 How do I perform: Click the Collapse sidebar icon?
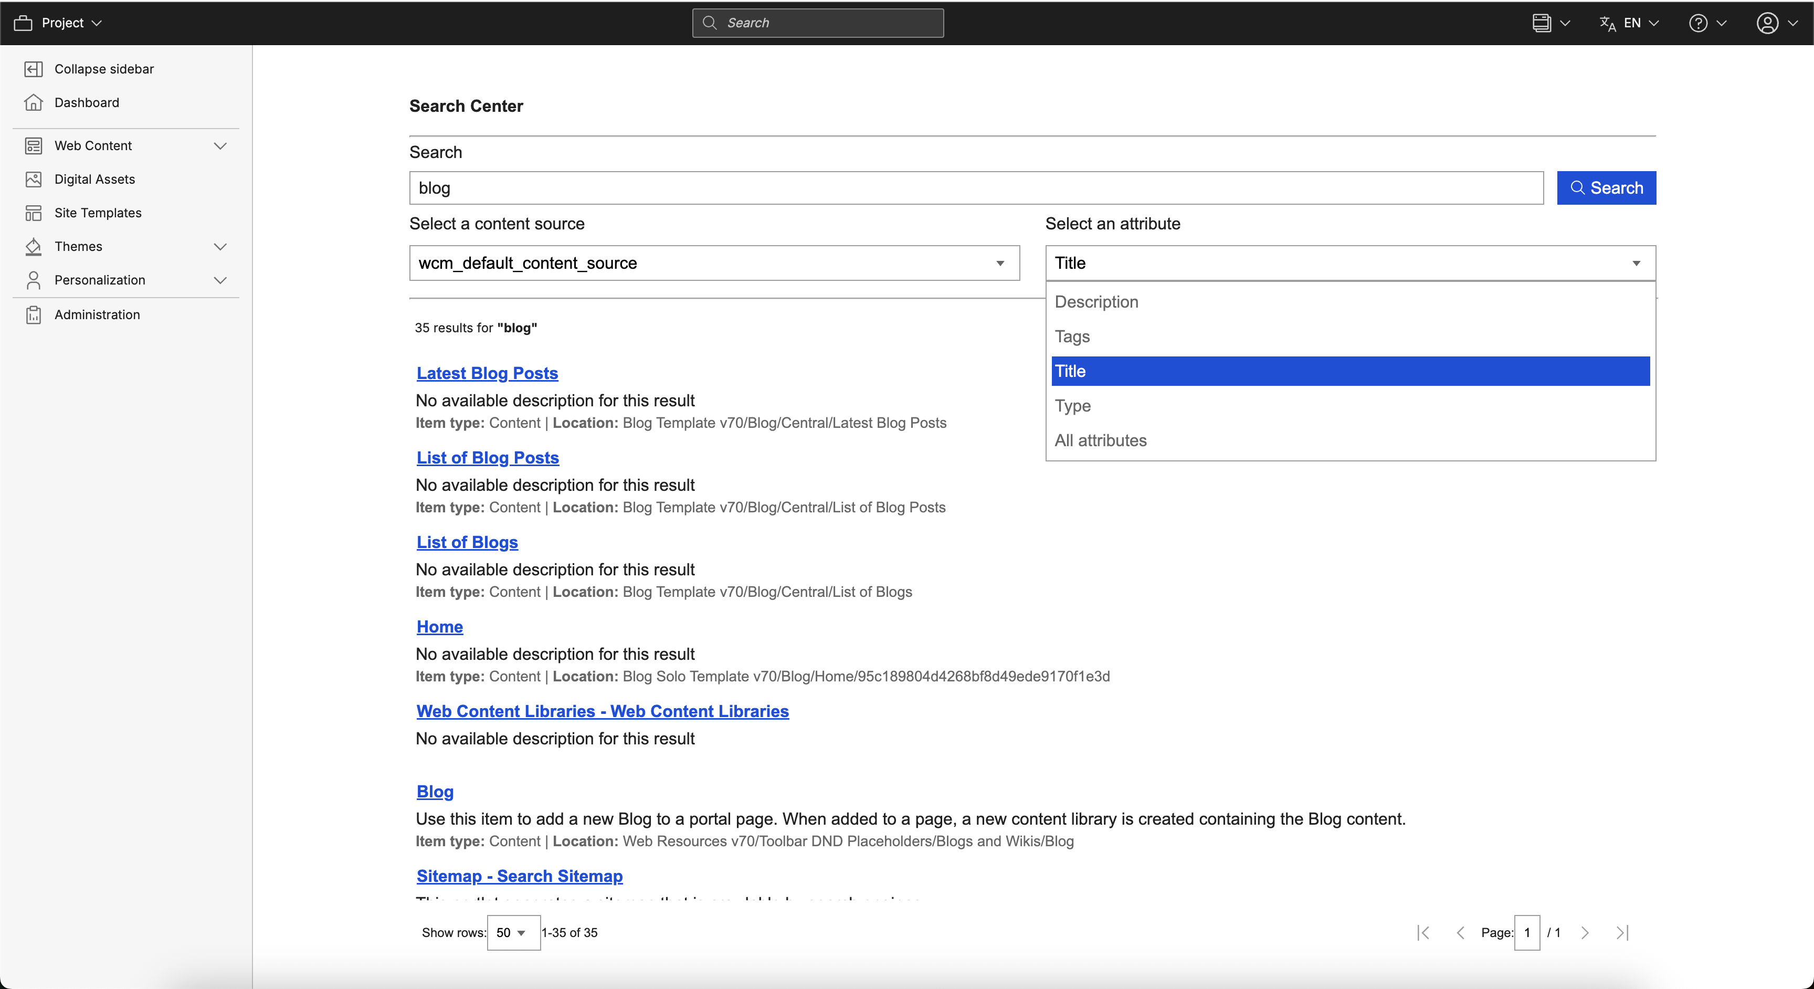[x=33, y=69]
